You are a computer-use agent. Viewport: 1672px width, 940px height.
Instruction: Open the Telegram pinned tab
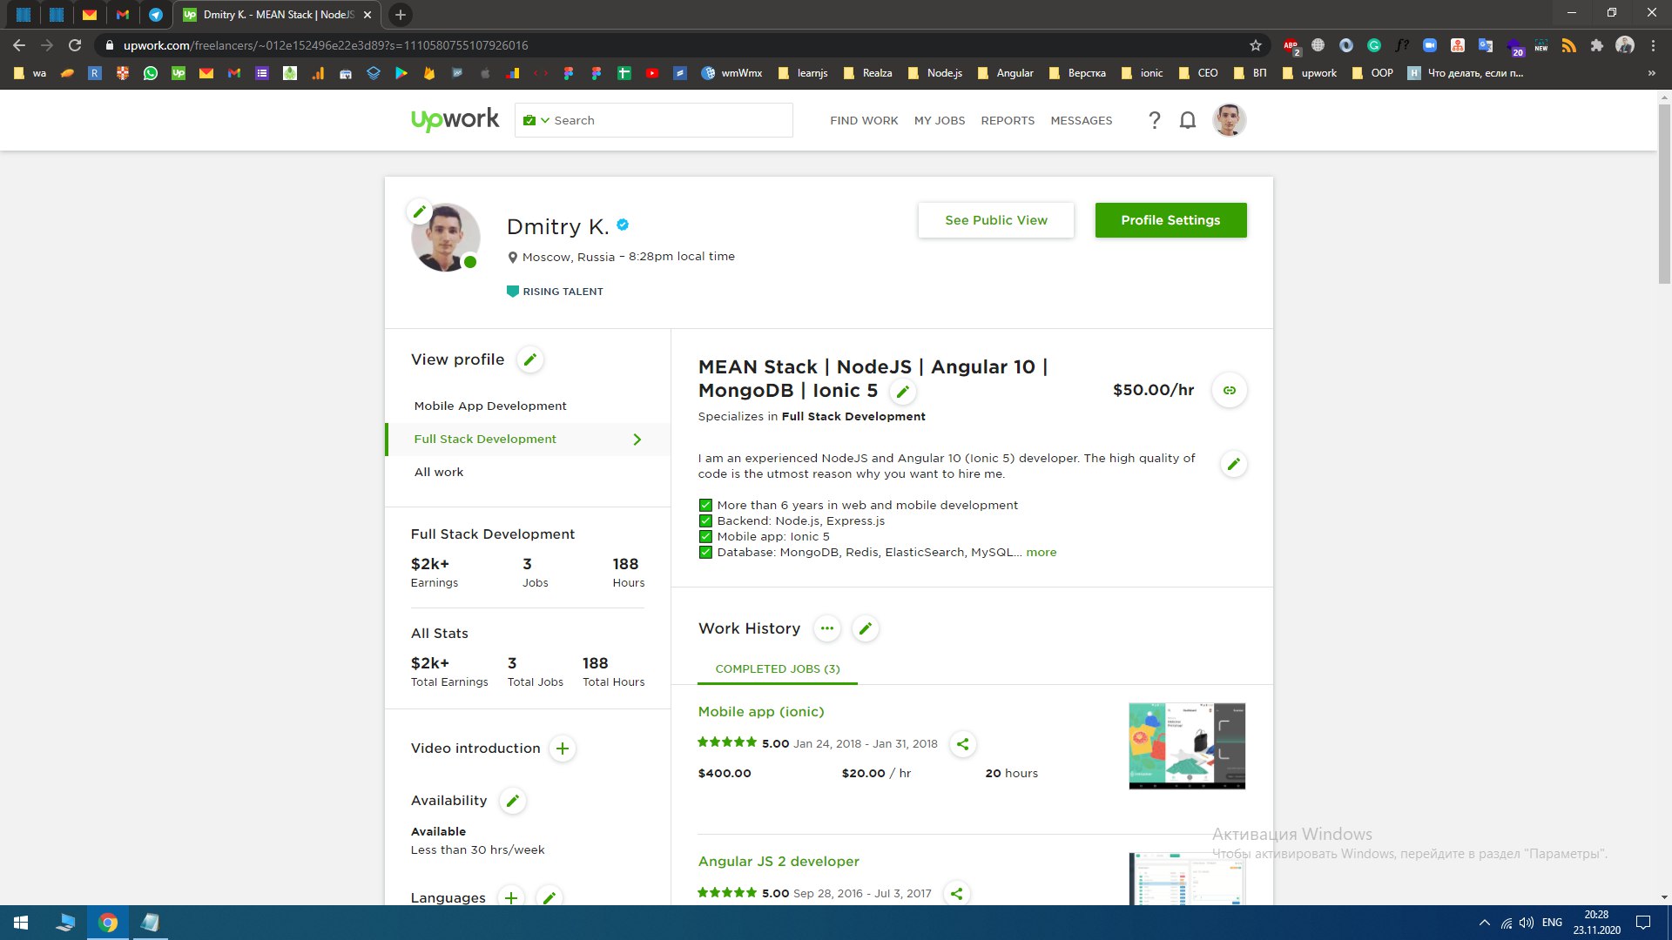[155, 15]
